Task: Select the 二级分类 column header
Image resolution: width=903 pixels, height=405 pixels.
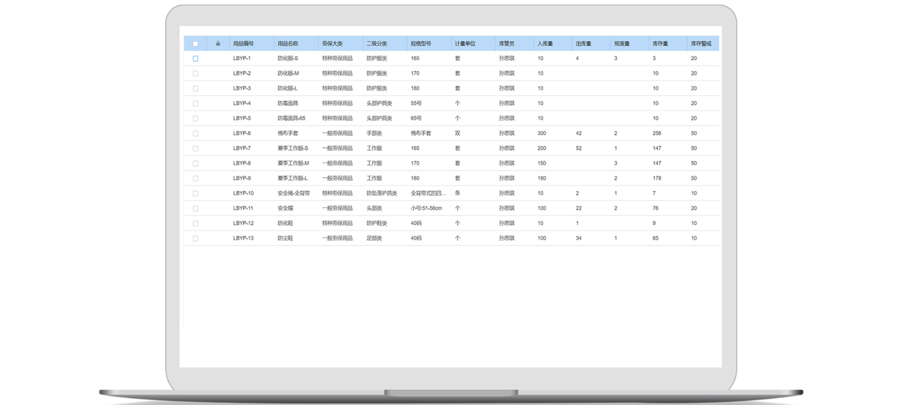Action: (x=377, y=43)
